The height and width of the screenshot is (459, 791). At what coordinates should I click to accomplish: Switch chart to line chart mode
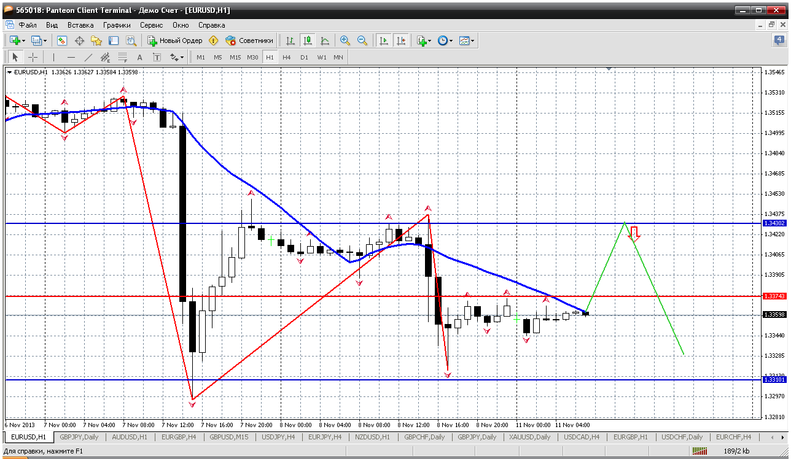(x=325, y=40)
